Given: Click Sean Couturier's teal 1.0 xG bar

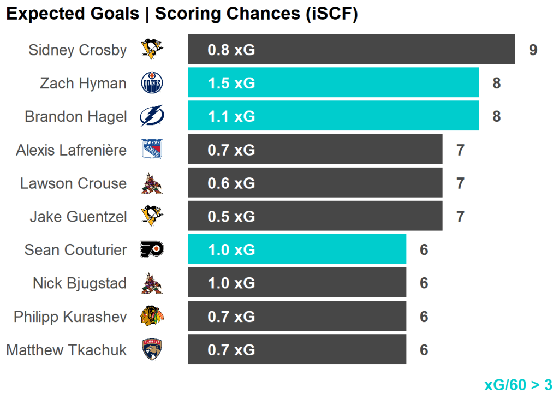Looking at the screenshot, I should 297,250.
